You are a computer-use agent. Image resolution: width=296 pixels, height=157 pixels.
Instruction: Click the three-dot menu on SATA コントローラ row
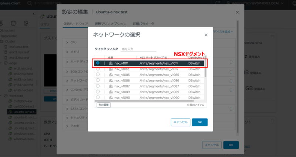231,109
